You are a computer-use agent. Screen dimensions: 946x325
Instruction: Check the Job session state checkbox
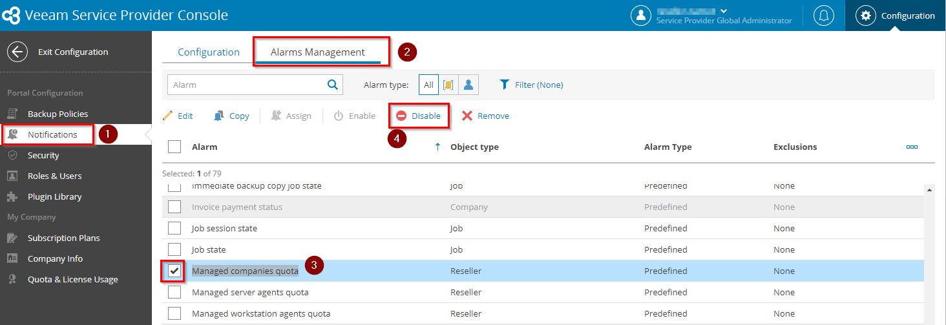tap(174, 228)
